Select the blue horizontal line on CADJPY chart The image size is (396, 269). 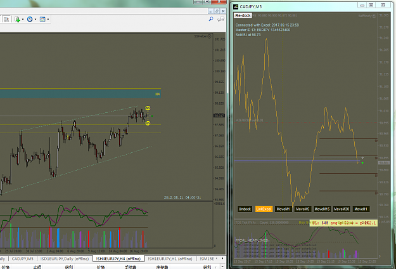297,161
